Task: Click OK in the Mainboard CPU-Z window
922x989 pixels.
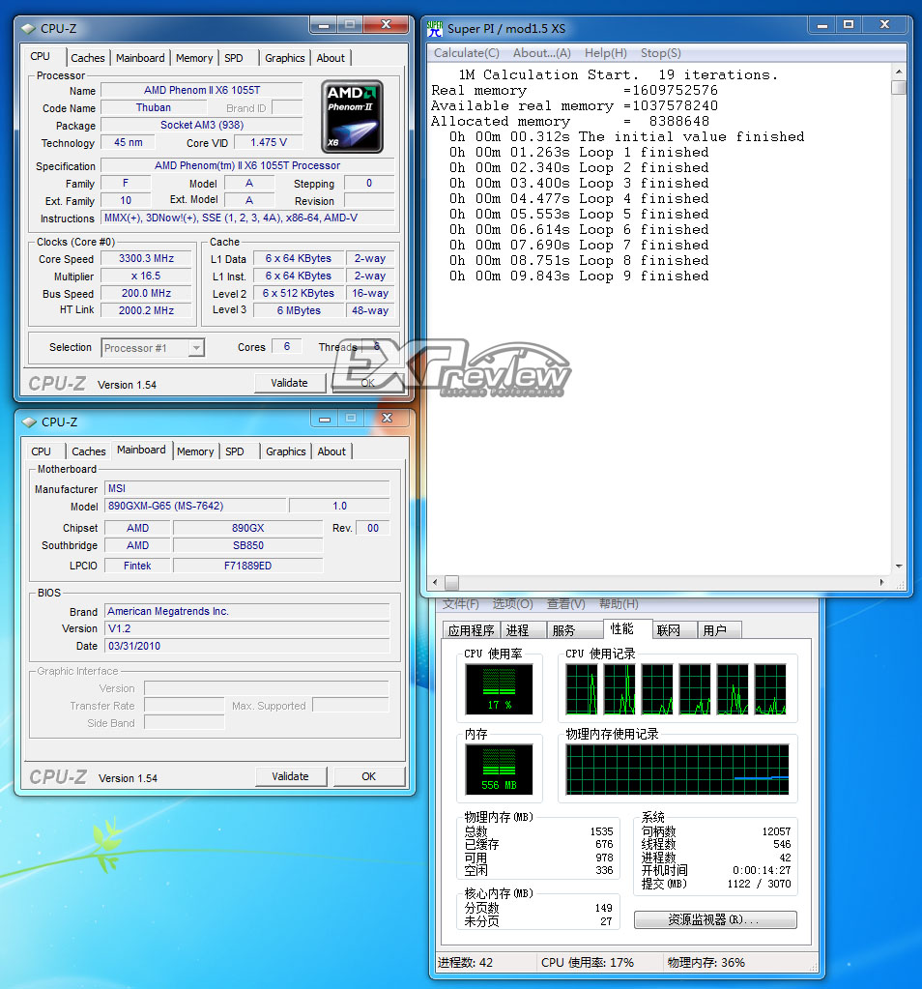Action: tap(369, 776)
